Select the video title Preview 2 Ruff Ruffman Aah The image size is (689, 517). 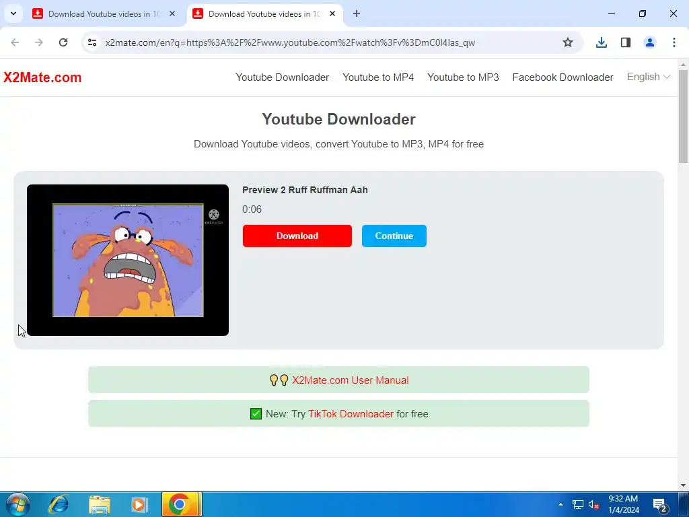pos(305,190)
